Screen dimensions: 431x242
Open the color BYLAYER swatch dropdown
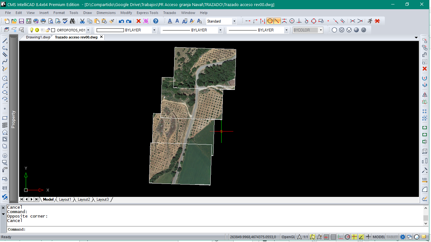(154, 30)
